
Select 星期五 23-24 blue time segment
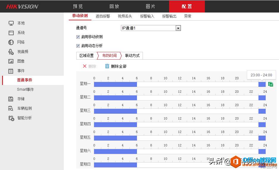(262, 138)
